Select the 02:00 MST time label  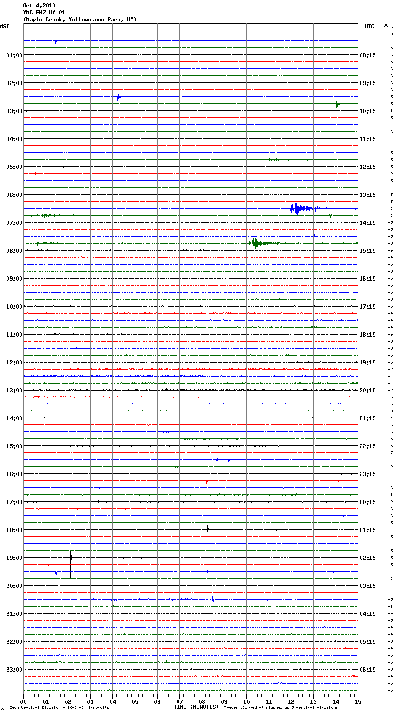tap(14, 83)
